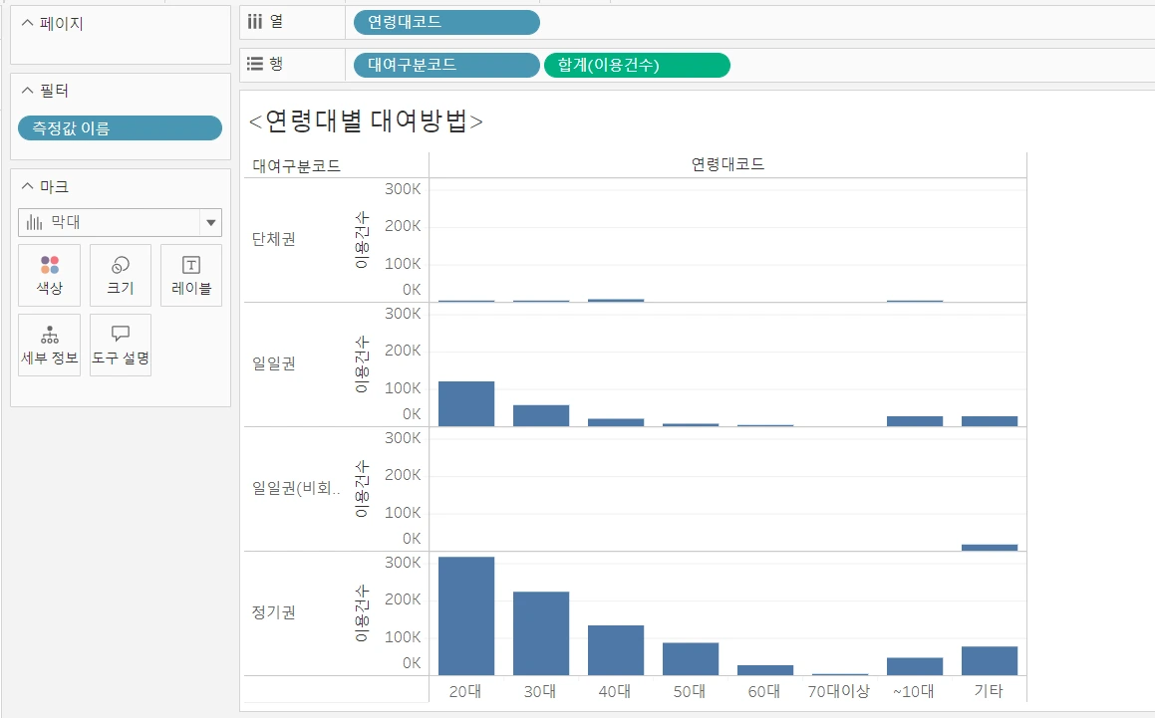
Task: Open the Color (색상) mark property
Action: coord(49,275)
